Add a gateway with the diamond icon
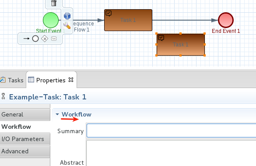The width and height of the screenshot is (256, 166). click(45, 39)
